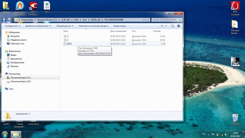Go back with the Explorer back arrow
Image resolution: width=245 pixels, height=138 pixels.
pos(4,20)
